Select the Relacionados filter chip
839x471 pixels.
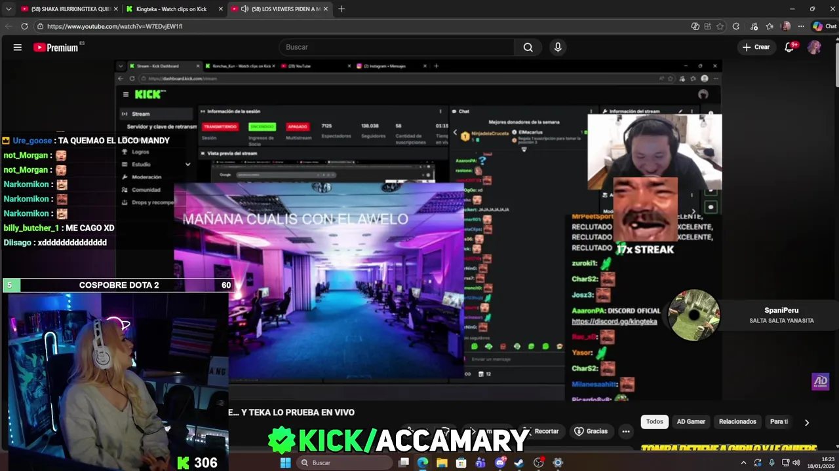(x=737, y=421)
